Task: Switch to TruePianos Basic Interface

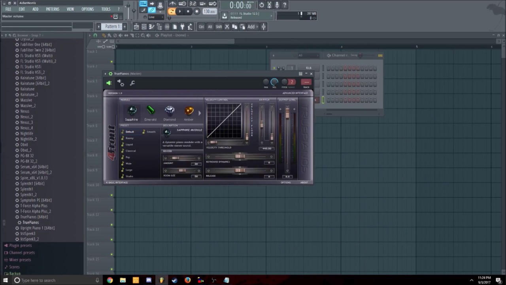Action: (x=117, y=182)
